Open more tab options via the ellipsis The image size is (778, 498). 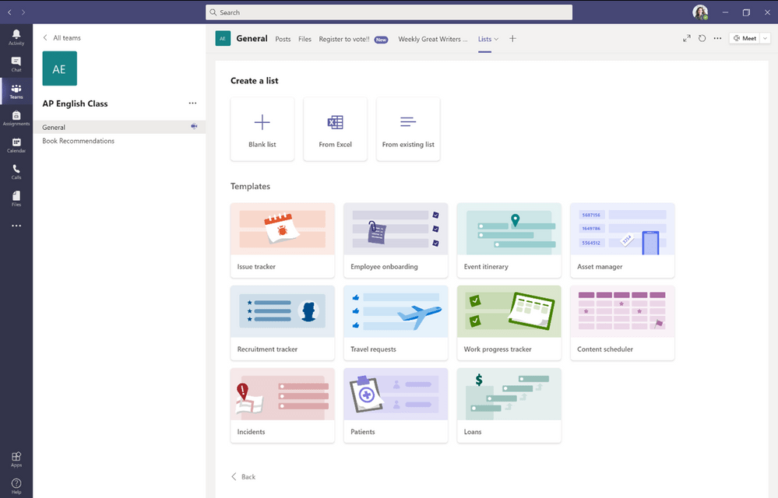coord(717,38)
